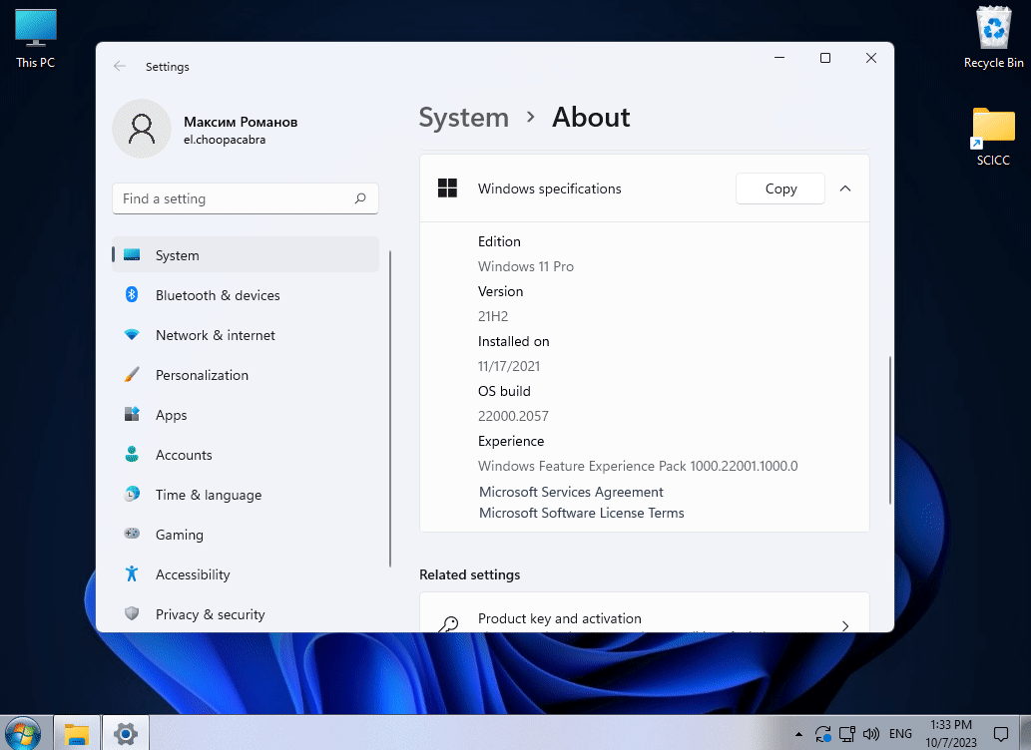Select the This PC desktop icon

[36, 39]
